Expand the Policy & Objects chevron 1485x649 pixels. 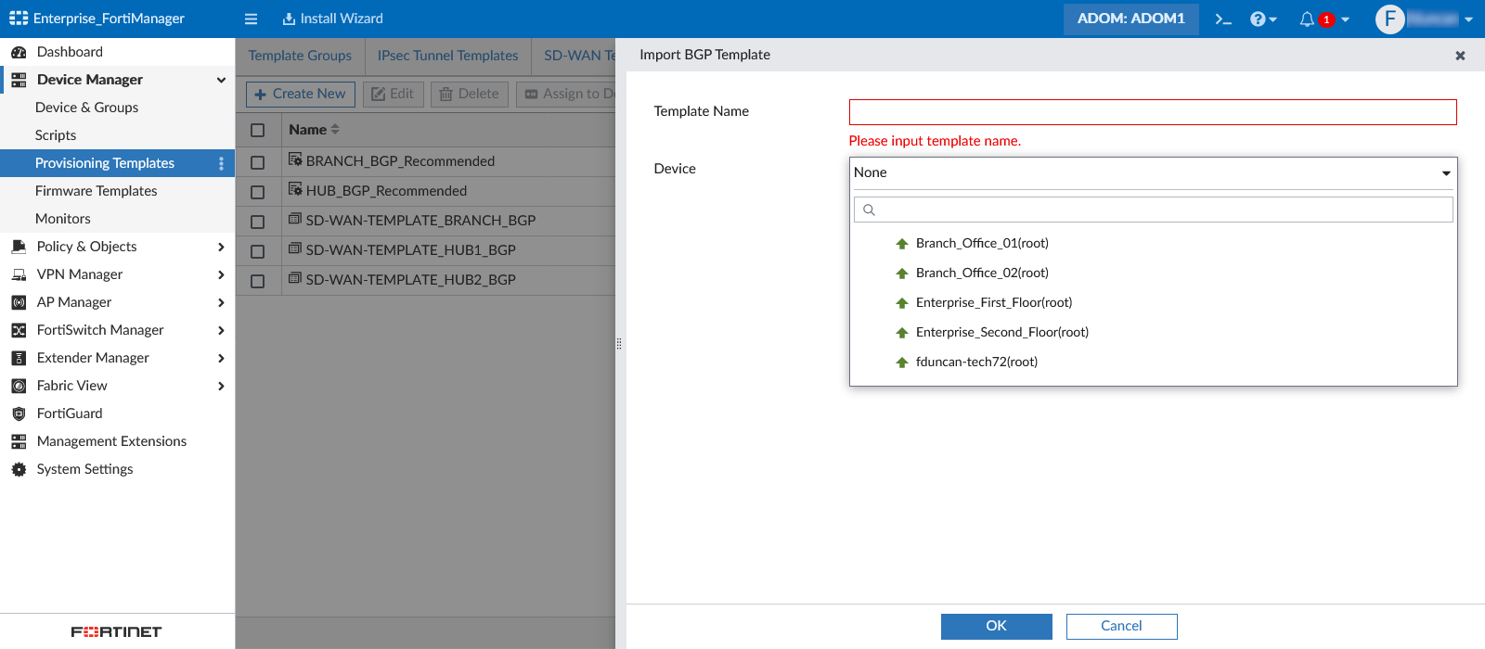point(221,247)
